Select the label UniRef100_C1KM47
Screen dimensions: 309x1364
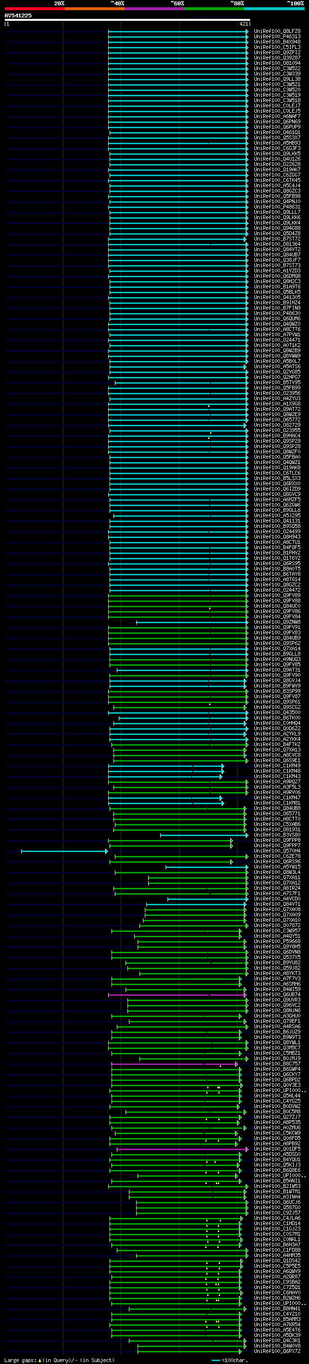[277, 797]
